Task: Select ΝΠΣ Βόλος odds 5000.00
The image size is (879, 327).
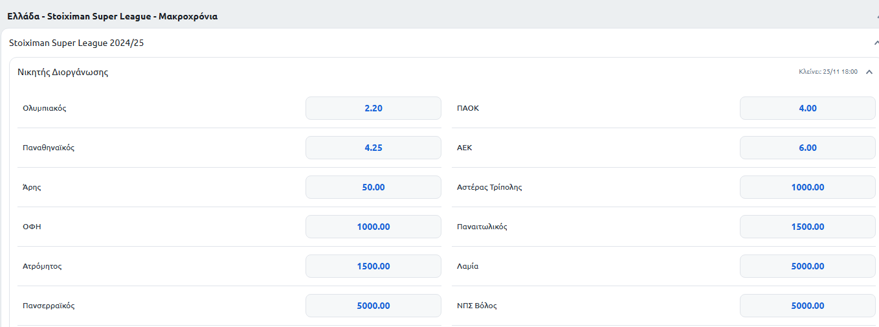Action: coord(808,306)
